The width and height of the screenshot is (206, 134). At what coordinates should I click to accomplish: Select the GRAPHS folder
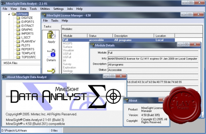tap(27, 30)
